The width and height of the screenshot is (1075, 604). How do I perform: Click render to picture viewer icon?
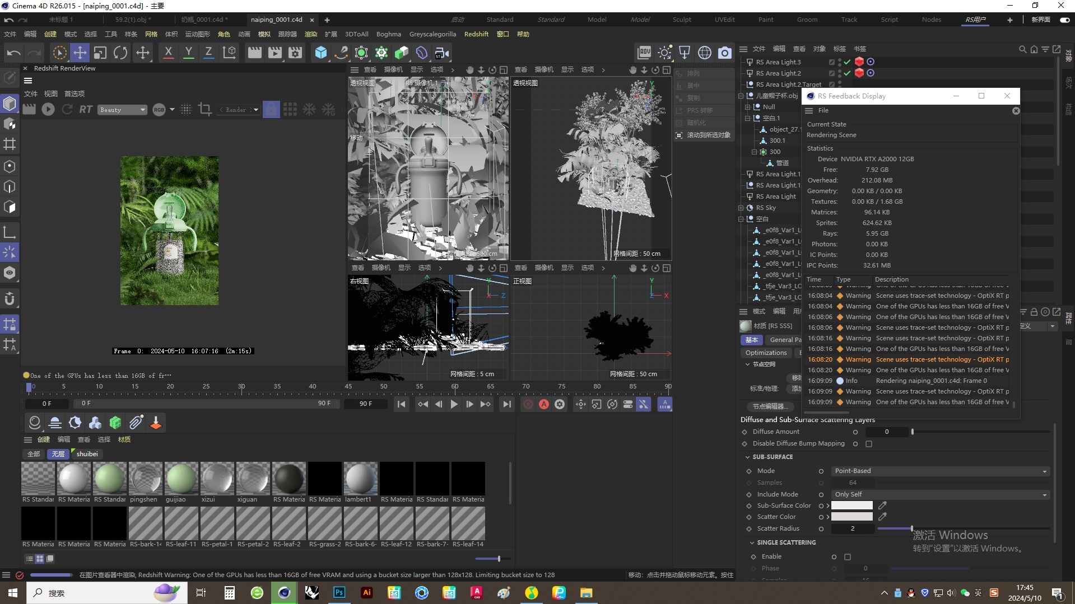point(275,53)
